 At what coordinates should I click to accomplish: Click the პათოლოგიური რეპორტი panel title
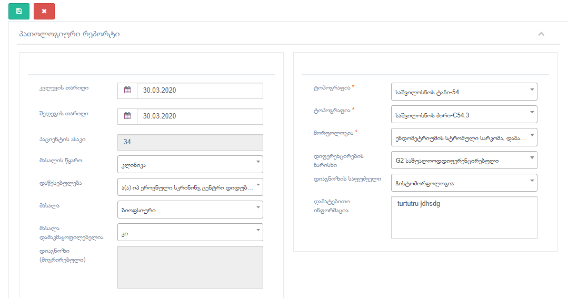pyautogui.click(x=69, y=34)
